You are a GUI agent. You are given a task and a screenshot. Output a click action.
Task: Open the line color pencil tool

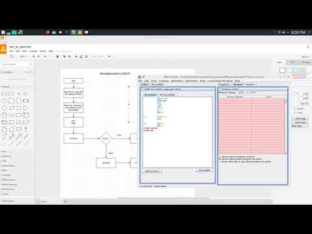[x=81, y=57]
